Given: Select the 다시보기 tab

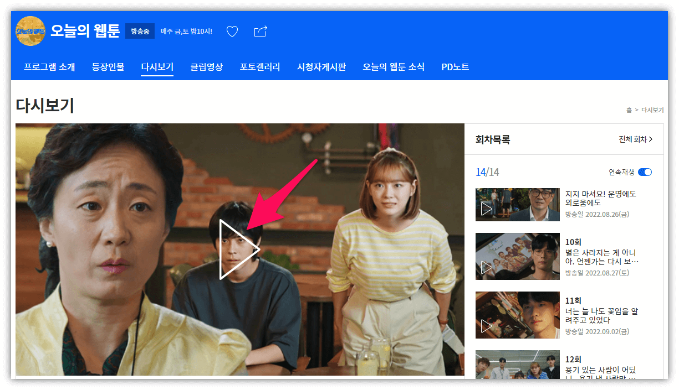Looking at the screenshot, I should 157,67.
